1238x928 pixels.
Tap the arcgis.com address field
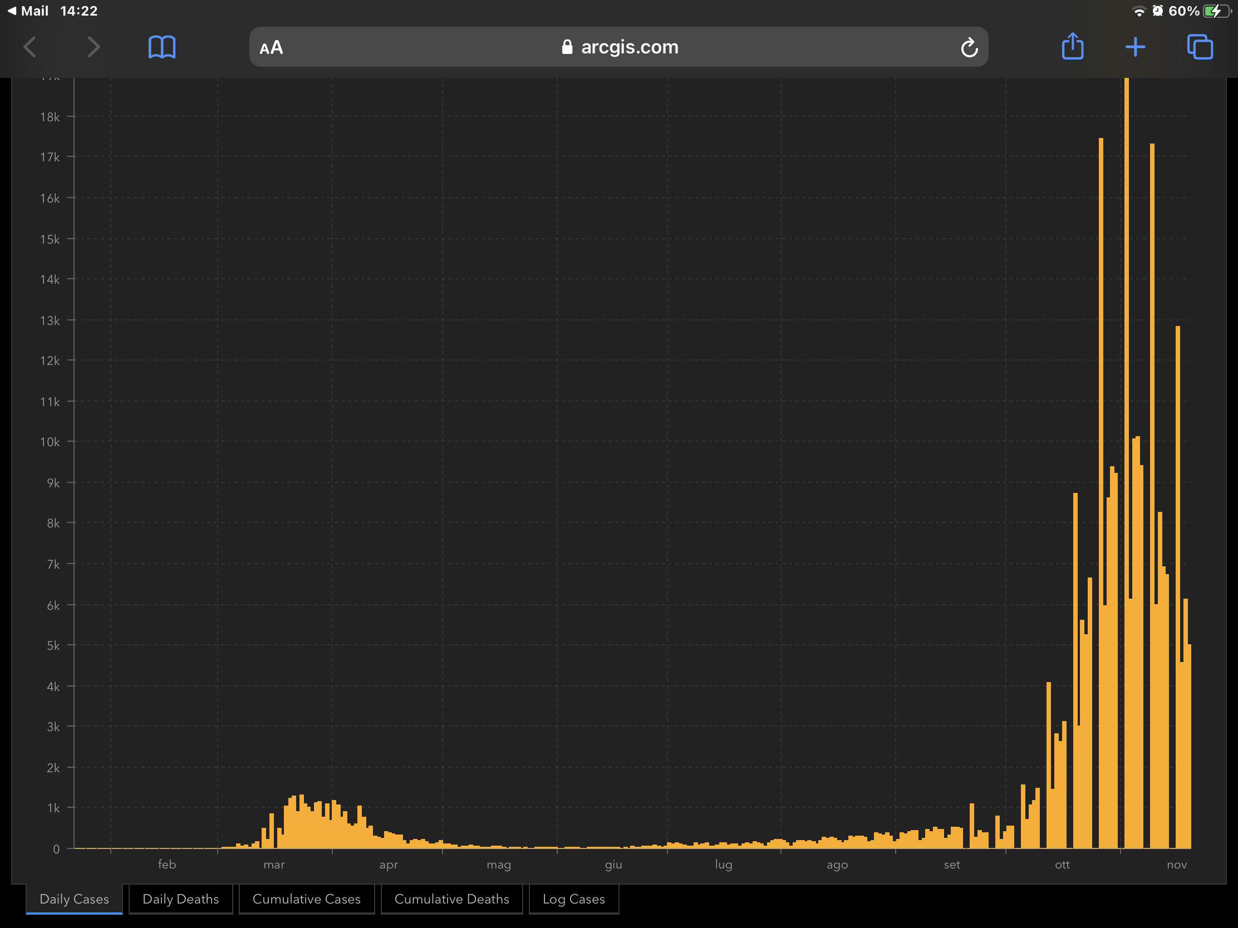click(629, 47)
